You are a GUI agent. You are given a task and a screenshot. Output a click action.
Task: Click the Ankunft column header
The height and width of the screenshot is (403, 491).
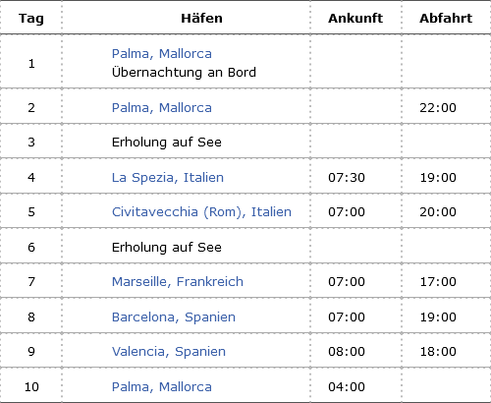click(x=355, y=18)
